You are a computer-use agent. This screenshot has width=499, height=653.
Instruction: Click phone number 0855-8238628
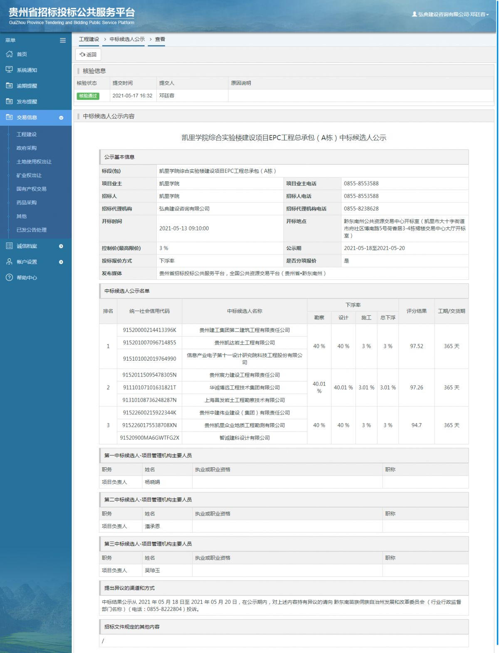(361, 209)
